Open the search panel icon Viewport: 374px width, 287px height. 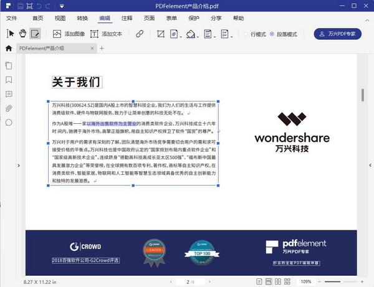[9, 123]
